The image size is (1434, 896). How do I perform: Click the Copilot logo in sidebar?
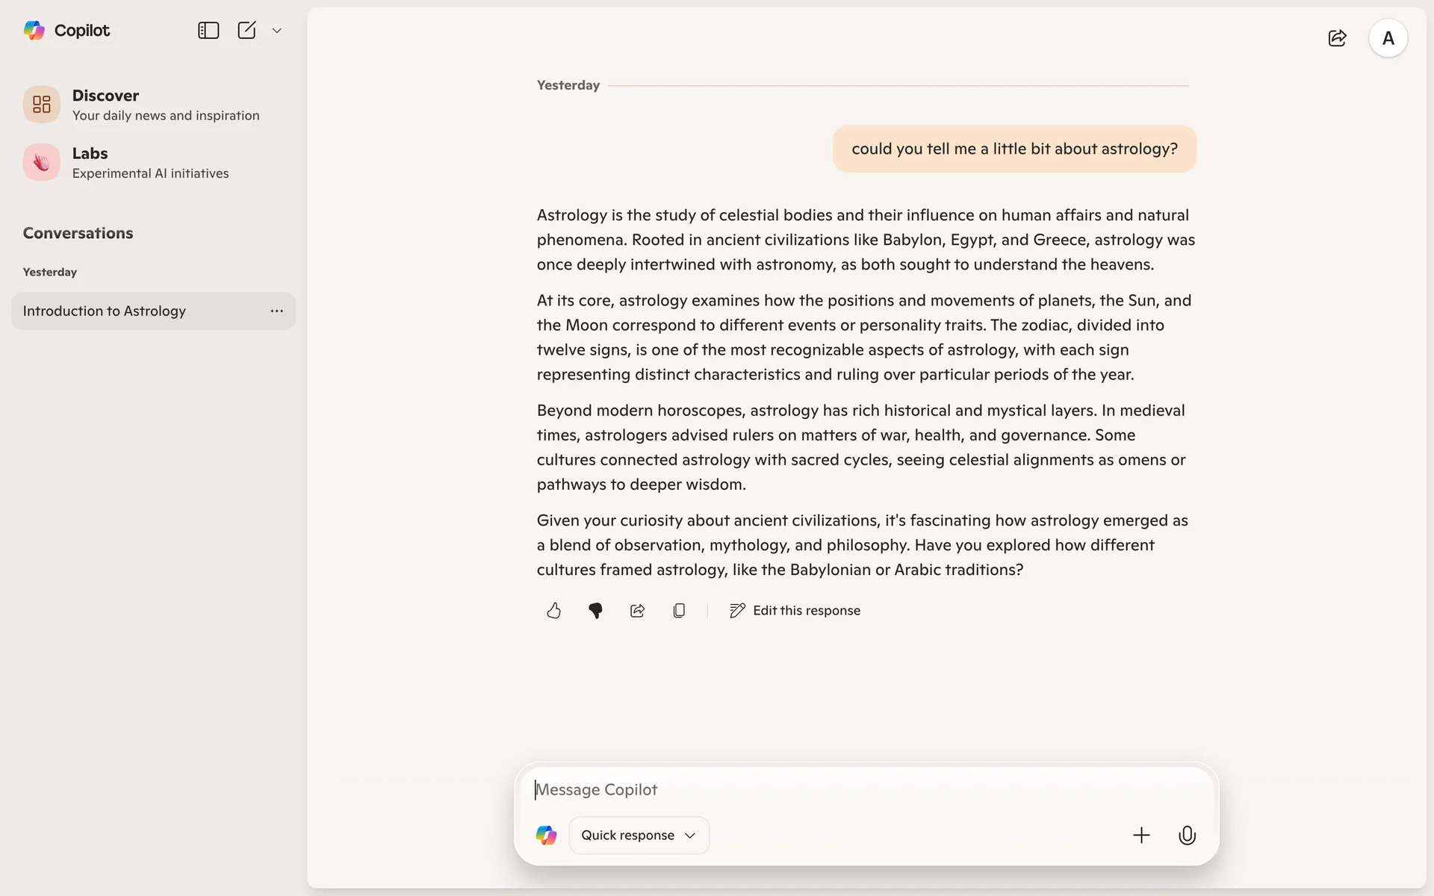[34, 31]
